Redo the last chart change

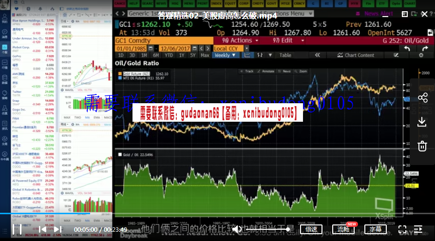click(425, 49)
